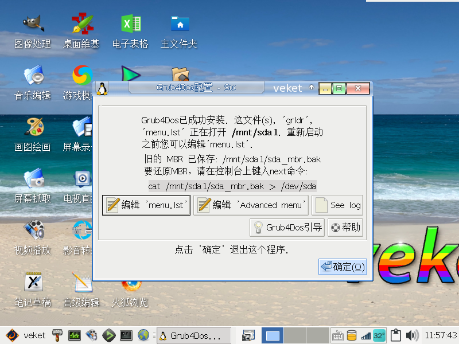Click 帮助 help button
This screenshot has height=344, width=459.
coord(345,227)
